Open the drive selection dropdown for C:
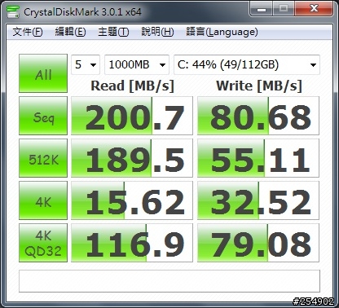 247,64
